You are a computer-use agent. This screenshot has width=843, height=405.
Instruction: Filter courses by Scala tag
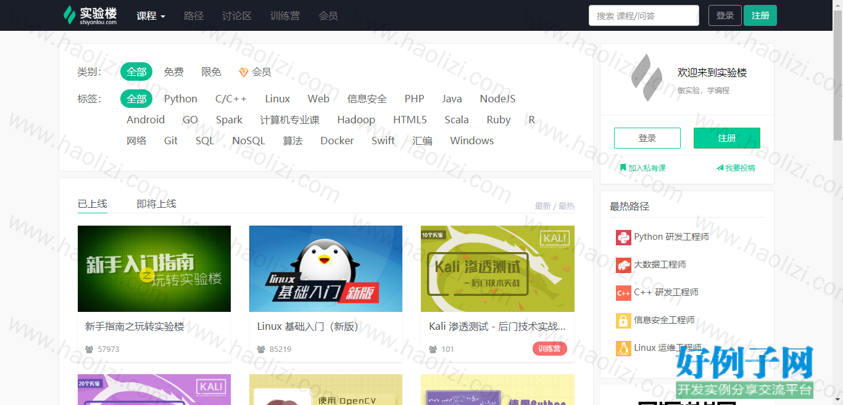tap(457, 120)
